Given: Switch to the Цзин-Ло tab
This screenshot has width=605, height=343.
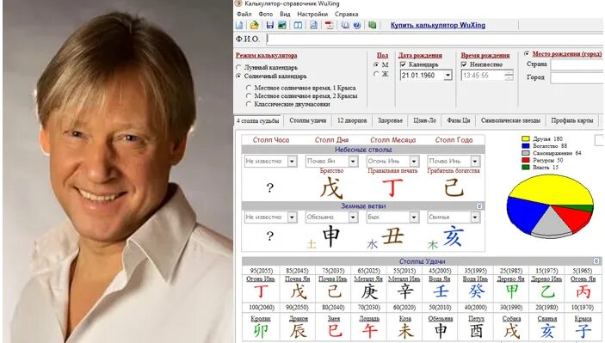Looking at the screenshot, I should click(x=425, y=120).
